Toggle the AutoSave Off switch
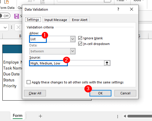Image resolution: width=152 pixels, height=121 pixels. [x=5, y=16]
